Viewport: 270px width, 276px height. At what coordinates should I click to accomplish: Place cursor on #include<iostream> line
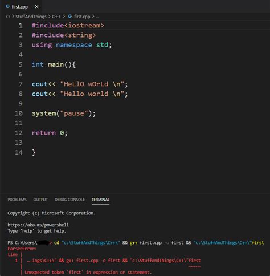coord(68,26)
